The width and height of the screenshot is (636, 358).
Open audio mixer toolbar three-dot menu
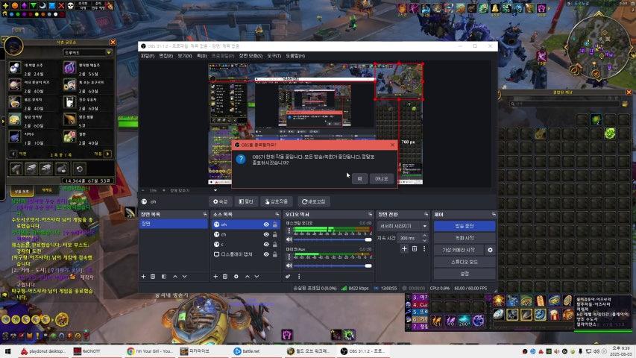pyautogui.click(x=299, y=277)
